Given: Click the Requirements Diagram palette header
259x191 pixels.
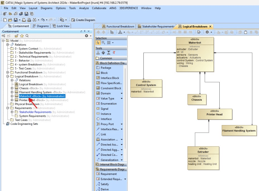Looking at the screenshot, I should click(x=111, y=169).
